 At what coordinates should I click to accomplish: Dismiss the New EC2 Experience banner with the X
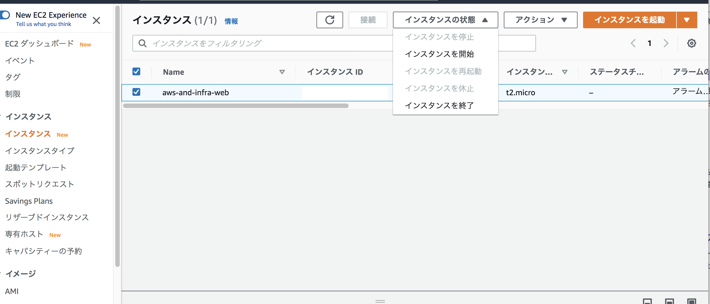pyautogui.click(x=96, y=20)
